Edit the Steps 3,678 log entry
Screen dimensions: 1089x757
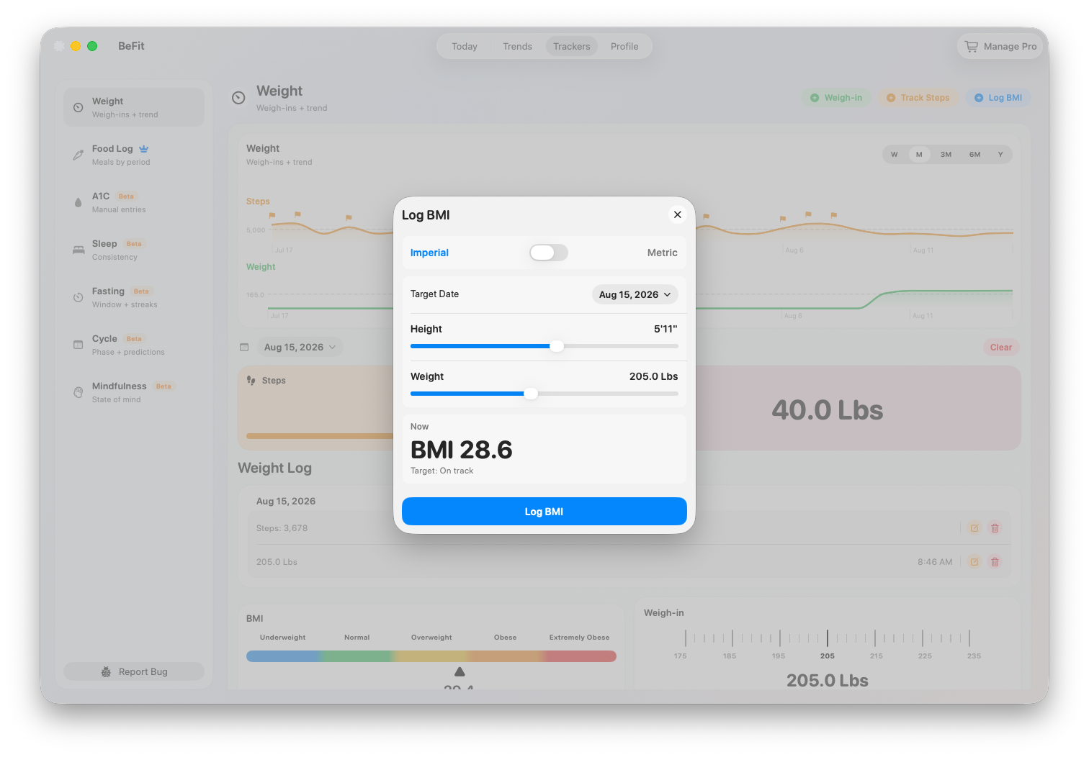pyautogui.click(x=974, y=528)
